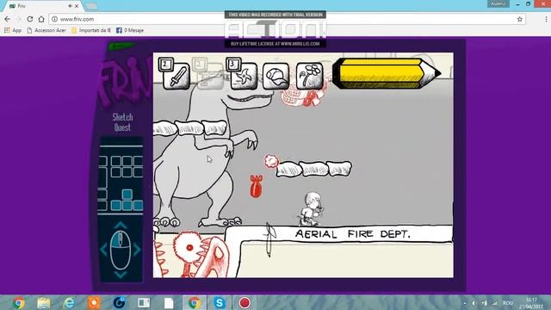Select the shuriken weapon icon
This screenshot has width=551, height=310.
(244, 76)
